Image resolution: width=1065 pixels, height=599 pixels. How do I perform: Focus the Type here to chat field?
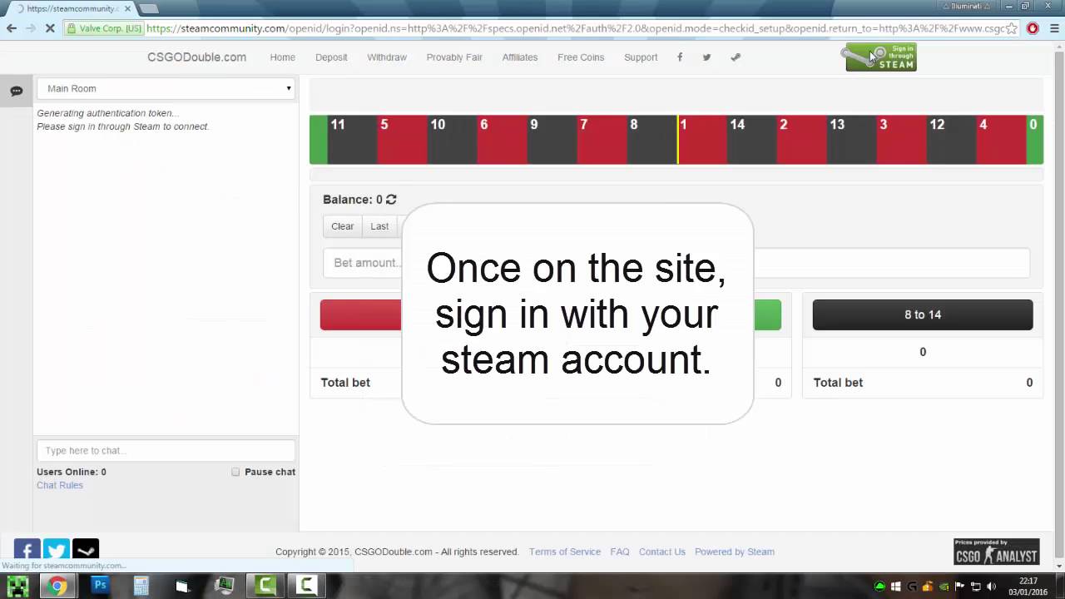click(166, 450)
